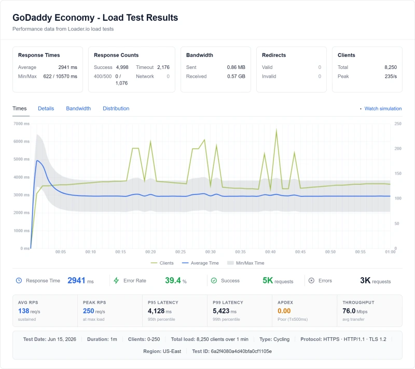The image size is (415, 369).
Task: Click the Response Time clock icon
Action: click(19, 280)
